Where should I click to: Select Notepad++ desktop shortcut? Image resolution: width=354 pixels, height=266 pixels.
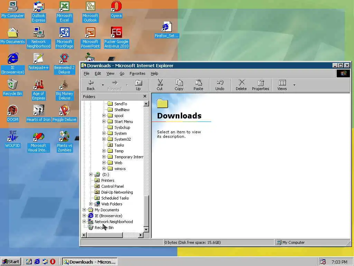click(38, 62)
